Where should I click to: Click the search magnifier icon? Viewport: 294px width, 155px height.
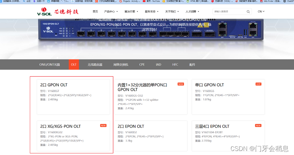[x=248, y=12]
